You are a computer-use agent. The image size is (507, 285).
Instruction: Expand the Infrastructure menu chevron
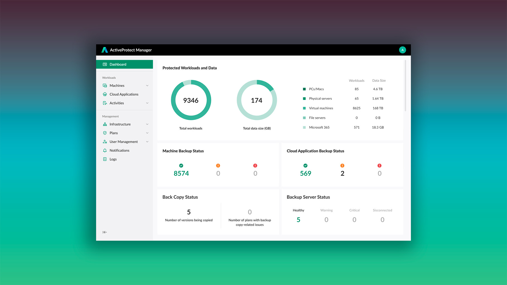(147, 124)
